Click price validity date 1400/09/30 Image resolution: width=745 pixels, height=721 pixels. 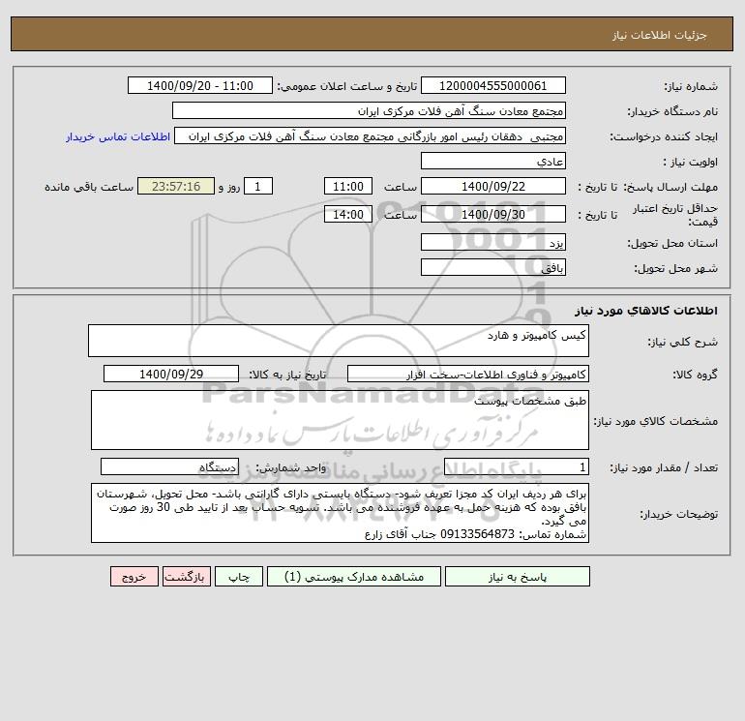point(493,214)
